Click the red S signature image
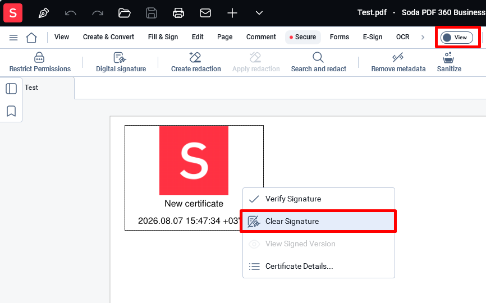The width and height of the screenshot is (486, 303). tap(194, 161)
